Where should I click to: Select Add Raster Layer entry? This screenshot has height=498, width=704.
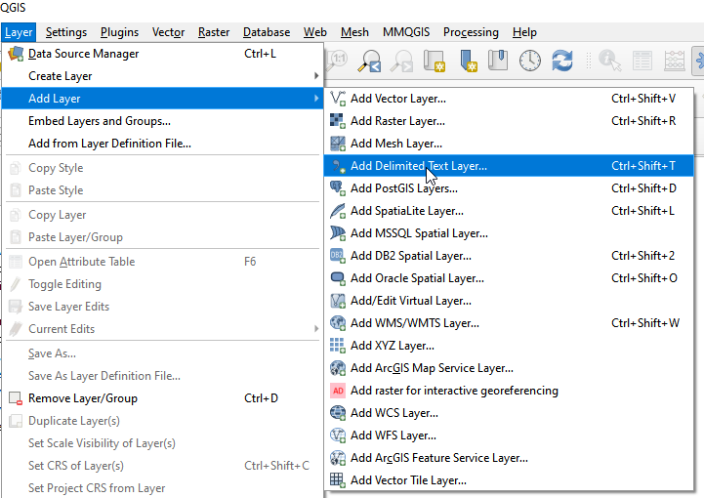tap(509, 121)
